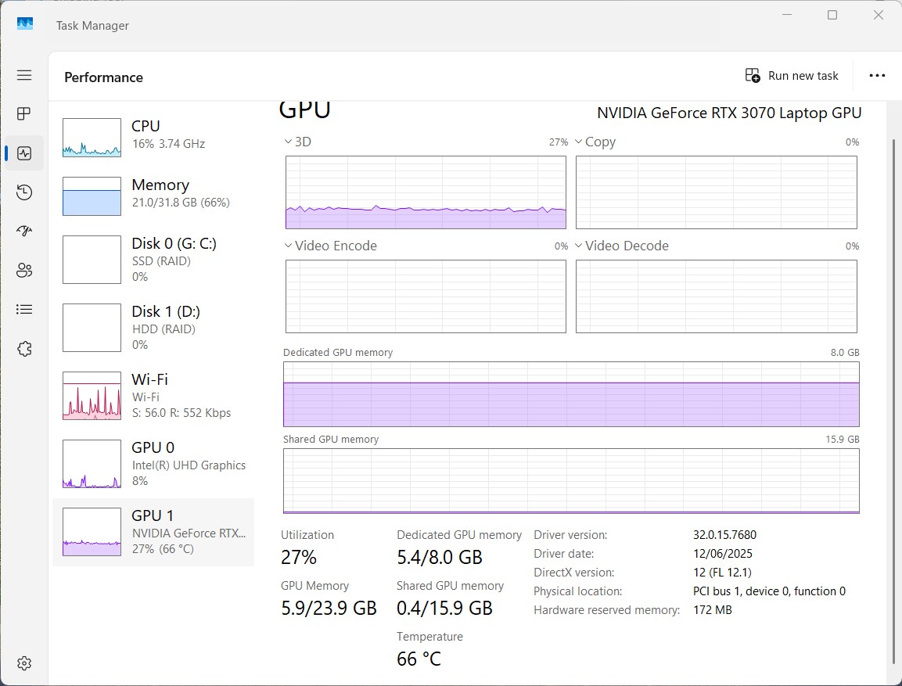This screenshot has height=686, width=902.
Task: Click the 8.0 GB dedicated memory scale label
Action: [x=844, y=353]
